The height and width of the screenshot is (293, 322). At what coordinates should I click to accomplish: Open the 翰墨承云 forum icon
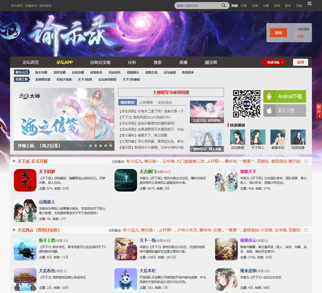coord(226,249)
